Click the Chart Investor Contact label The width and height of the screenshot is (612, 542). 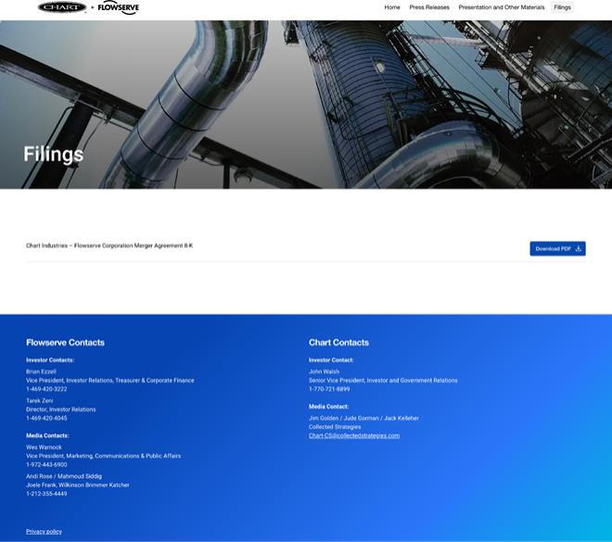pos(331,360)
